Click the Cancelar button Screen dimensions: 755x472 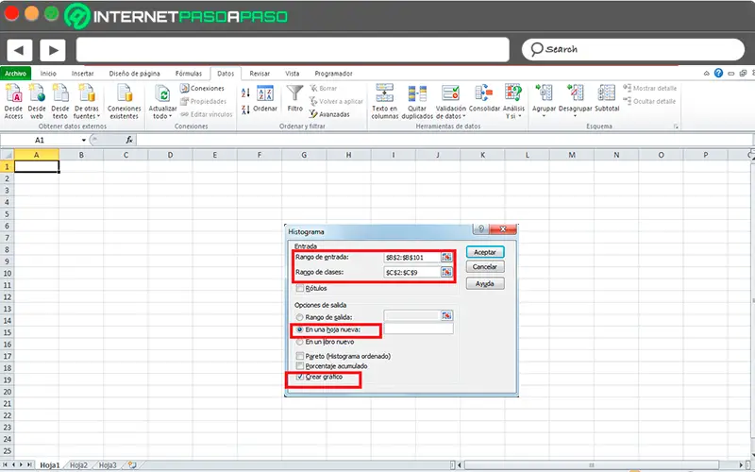485,267
